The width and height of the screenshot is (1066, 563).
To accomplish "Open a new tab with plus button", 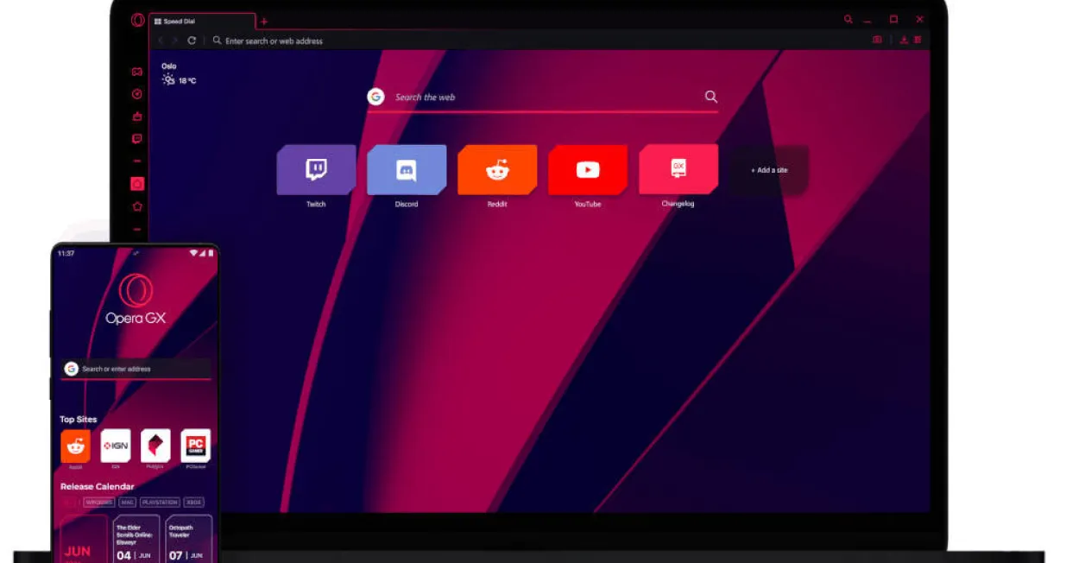I will [x=264, y=22].
